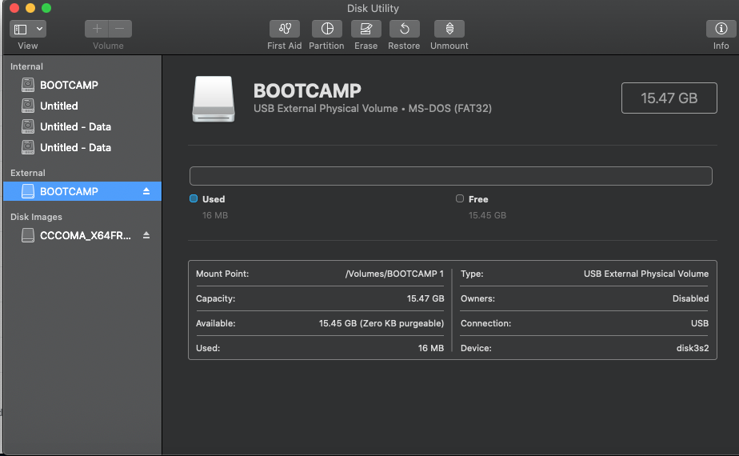
Task: Click the disk usage bar
Action: (450, 176)
